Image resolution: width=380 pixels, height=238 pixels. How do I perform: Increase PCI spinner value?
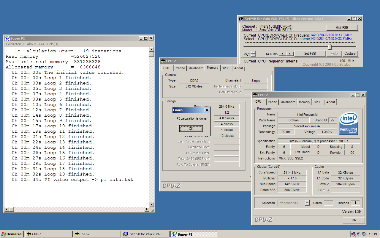click(x=253, y=52)
